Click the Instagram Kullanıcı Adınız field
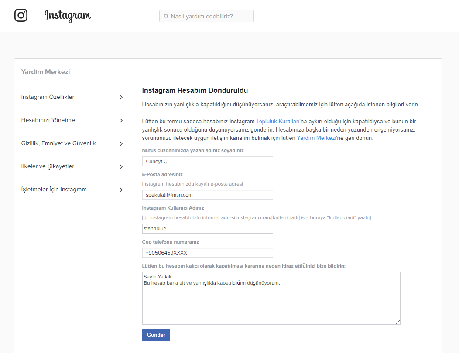The height and width of the screenshot is (353, 459). coord(207,228)
